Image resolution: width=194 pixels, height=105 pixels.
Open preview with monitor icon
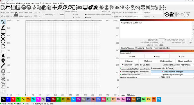click(85, 8)
